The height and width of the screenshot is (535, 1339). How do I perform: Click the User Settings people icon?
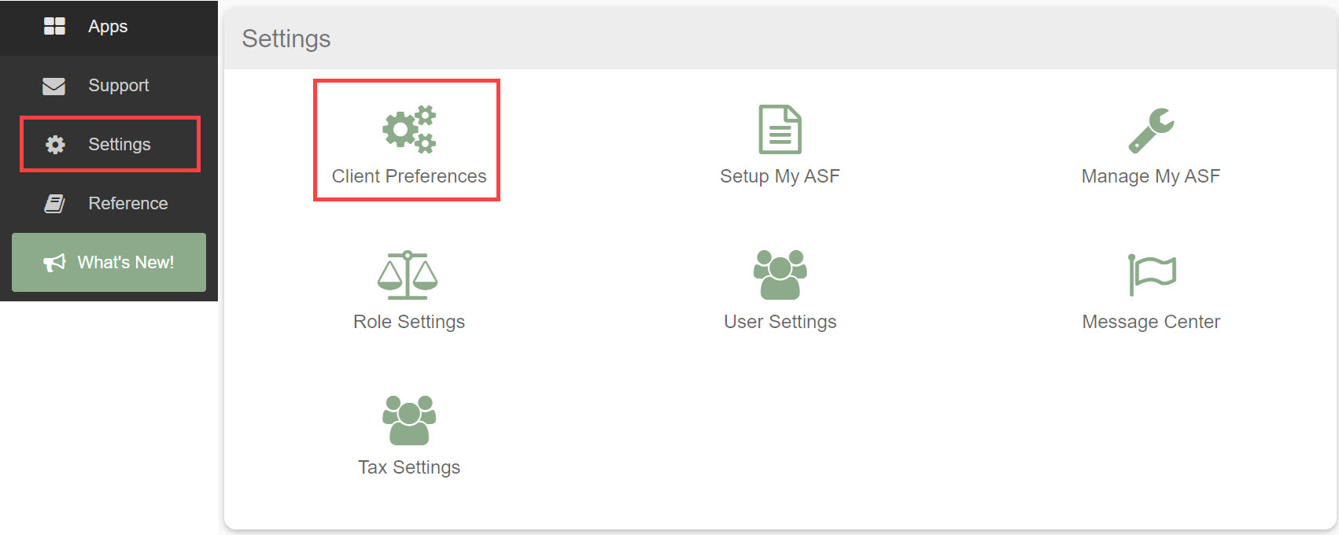780,275
